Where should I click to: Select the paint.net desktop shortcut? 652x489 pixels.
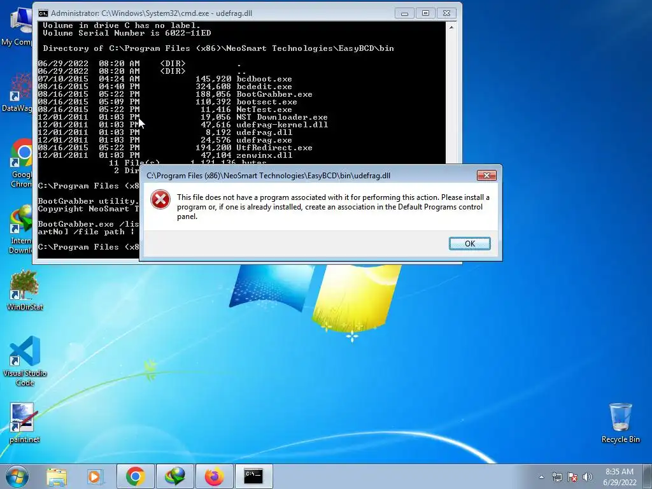25,423
